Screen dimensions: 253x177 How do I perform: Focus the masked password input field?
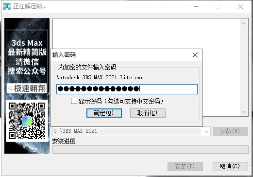coord(127,89)
